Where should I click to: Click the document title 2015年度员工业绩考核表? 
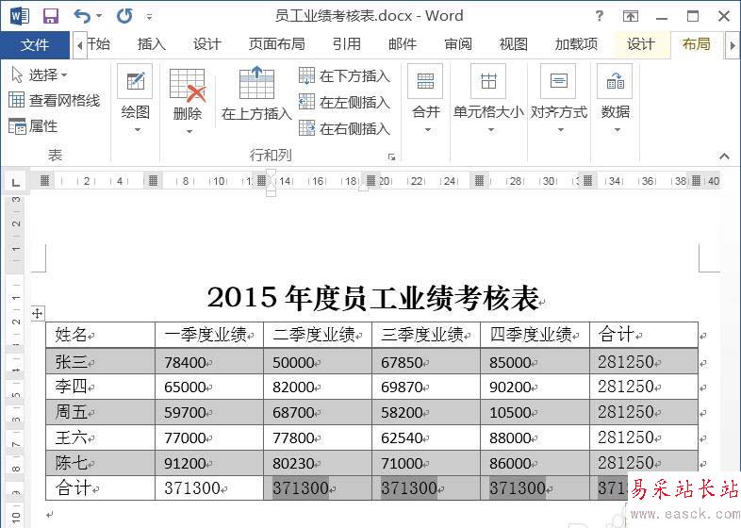373,298
